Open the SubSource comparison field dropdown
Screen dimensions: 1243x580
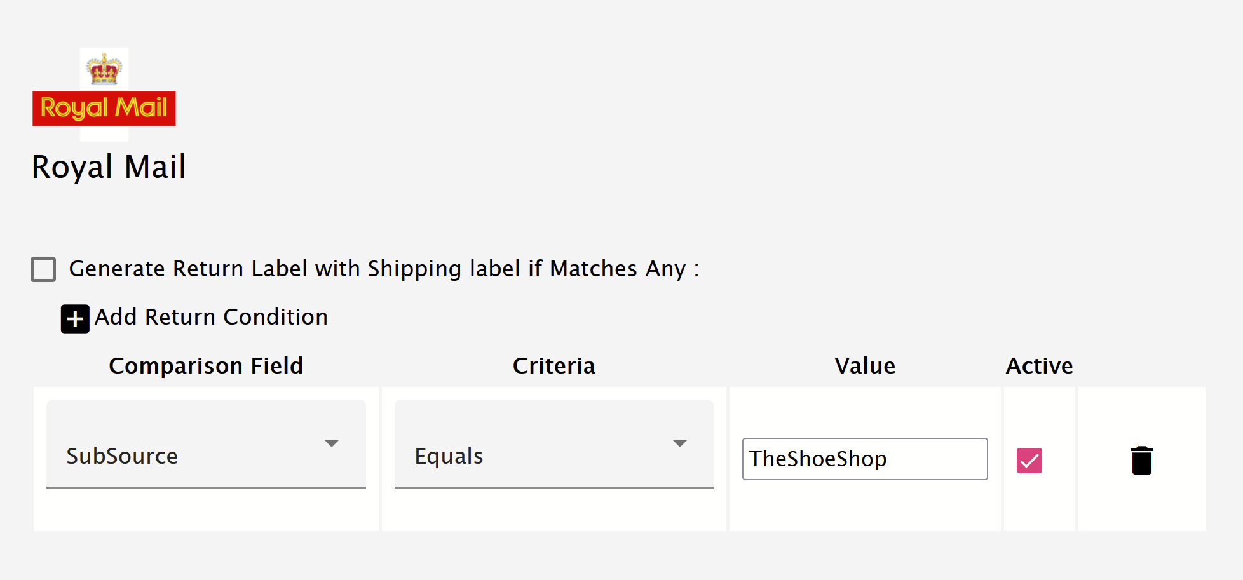click(x=206, y=443)
